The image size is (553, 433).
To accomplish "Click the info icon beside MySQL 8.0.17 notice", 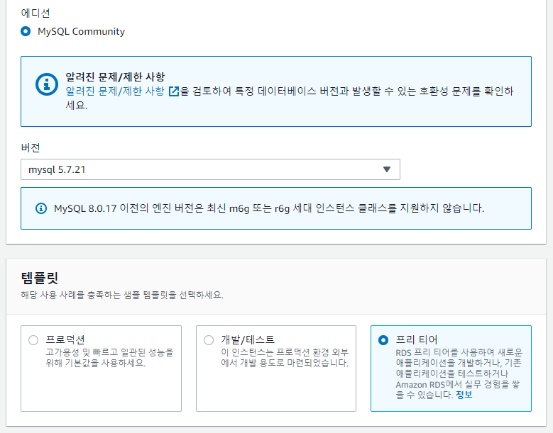I will tap(41, 208).
